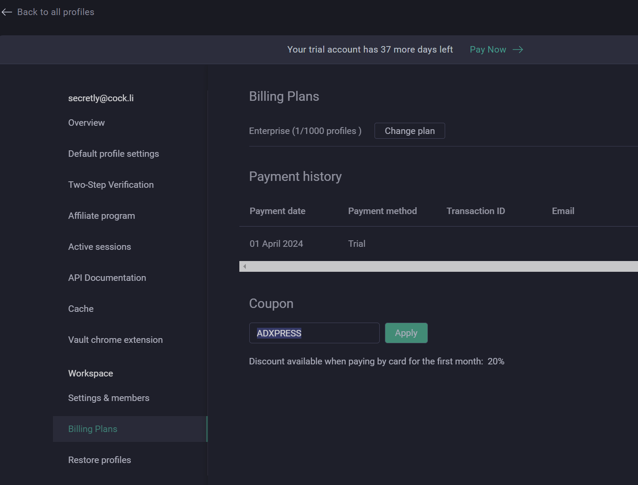
Task: Select Affiliate program in sidebar
Action: click(x=101, y=216)
